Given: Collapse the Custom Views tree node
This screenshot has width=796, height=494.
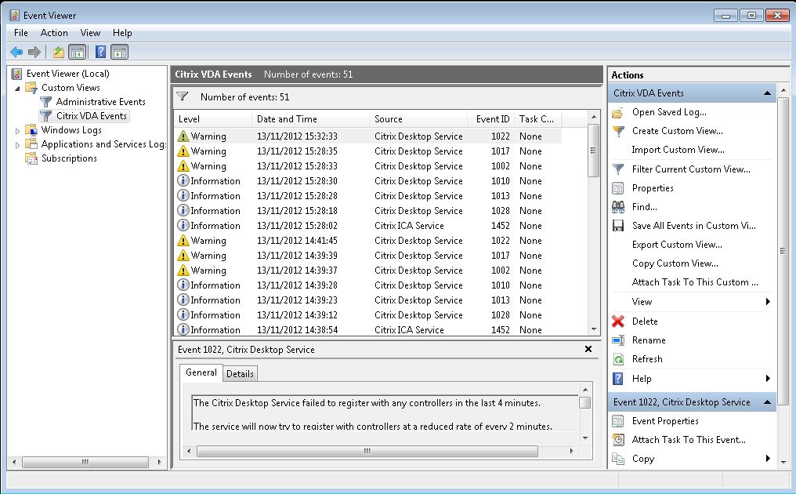Looking at the screenshot, I should tap(18, 88).
